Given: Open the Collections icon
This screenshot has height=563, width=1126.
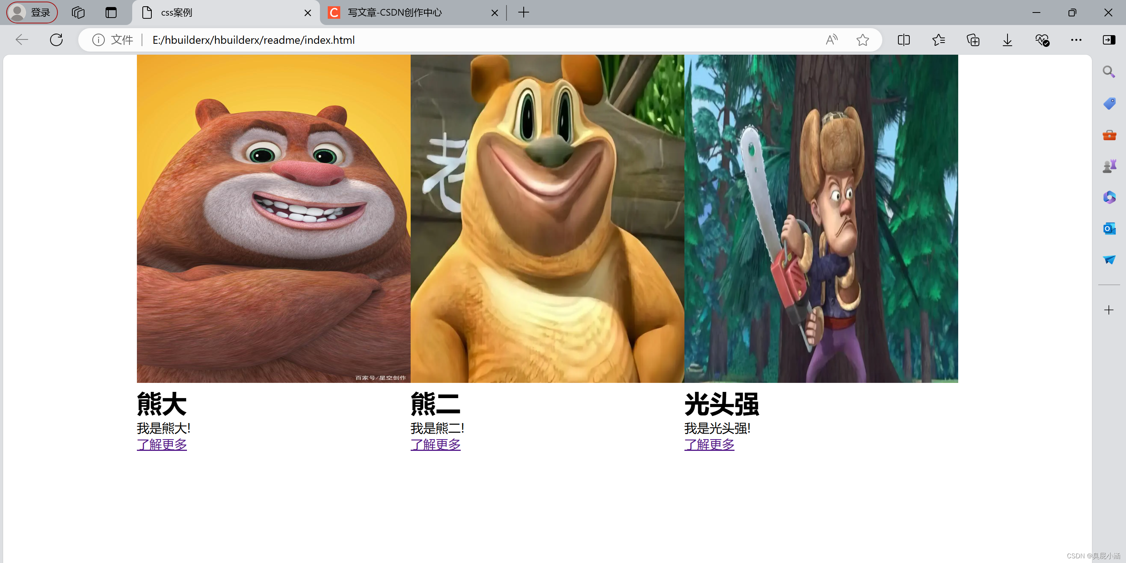Looking at the screenshot, I should click(973, 40).
